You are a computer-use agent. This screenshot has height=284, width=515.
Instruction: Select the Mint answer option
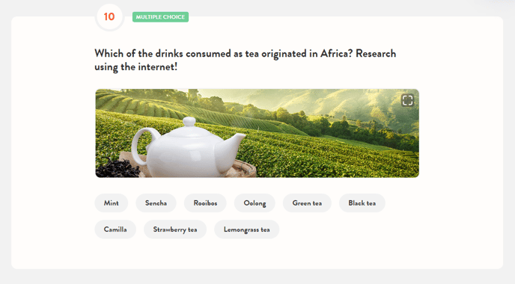point(112,203)
